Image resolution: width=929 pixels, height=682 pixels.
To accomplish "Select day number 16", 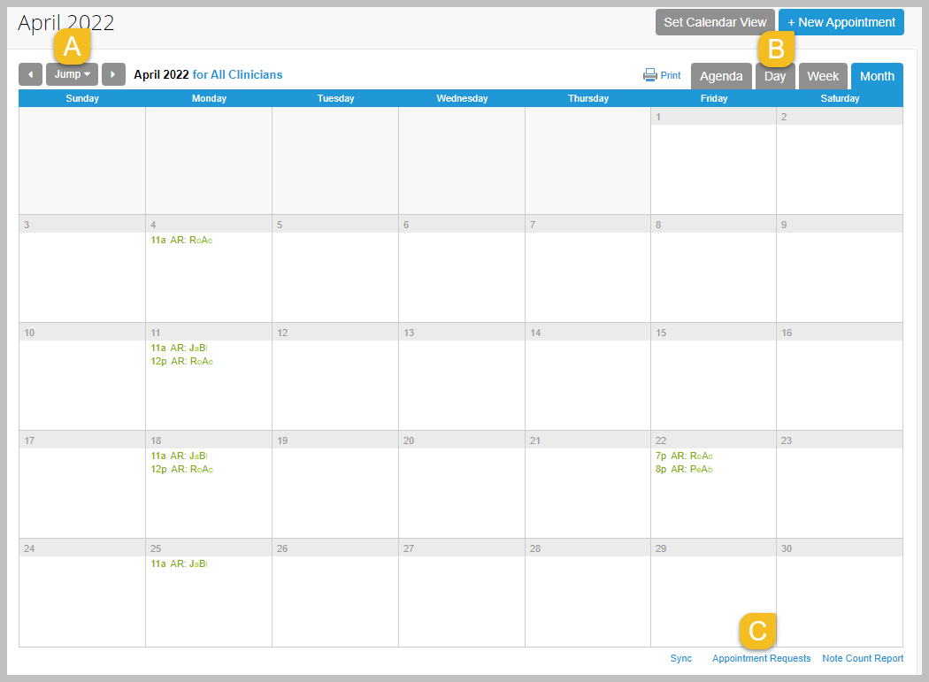I will (787, 333).
